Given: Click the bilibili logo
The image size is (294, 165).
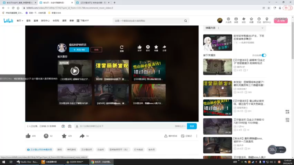Looking at the screenshot, I should 8,21.
